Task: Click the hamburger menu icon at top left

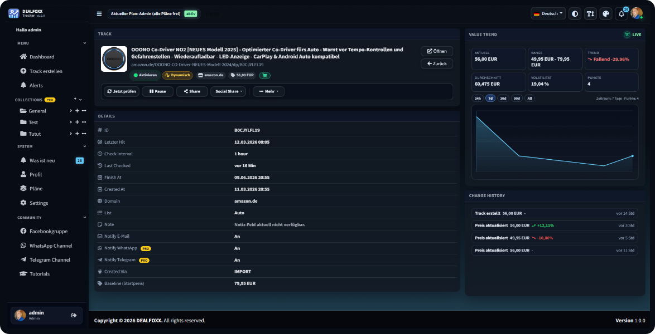Action: click(x=99, y=13)
